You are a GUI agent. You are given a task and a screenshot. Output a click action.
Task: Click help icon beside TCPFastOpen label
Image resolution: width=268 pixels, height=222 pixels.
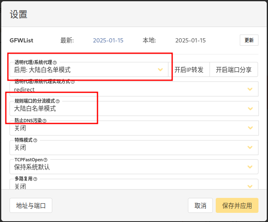pyautogui.click(x=46, y=160)
